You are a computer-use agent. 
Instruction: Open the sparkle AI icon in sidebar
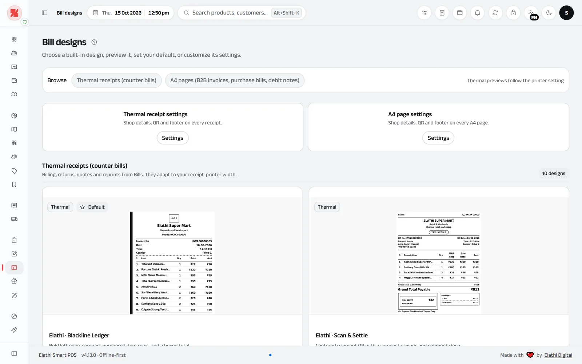14,330
